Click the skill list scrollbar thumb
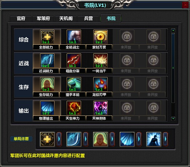Viewport: 190px width, 167px height. point(173,68)
